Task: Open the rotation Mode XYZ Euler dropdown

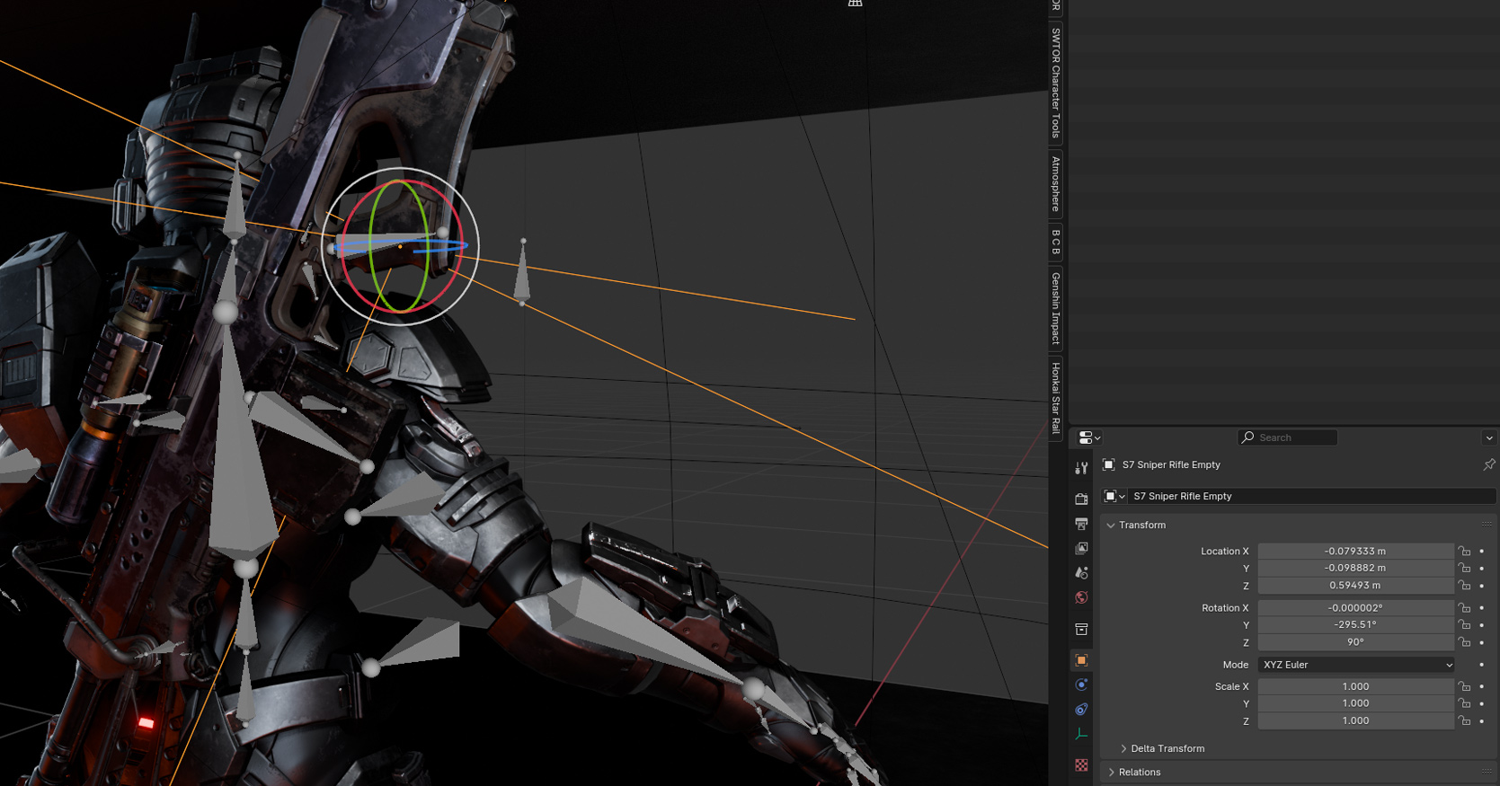Action: (1355, 665)
